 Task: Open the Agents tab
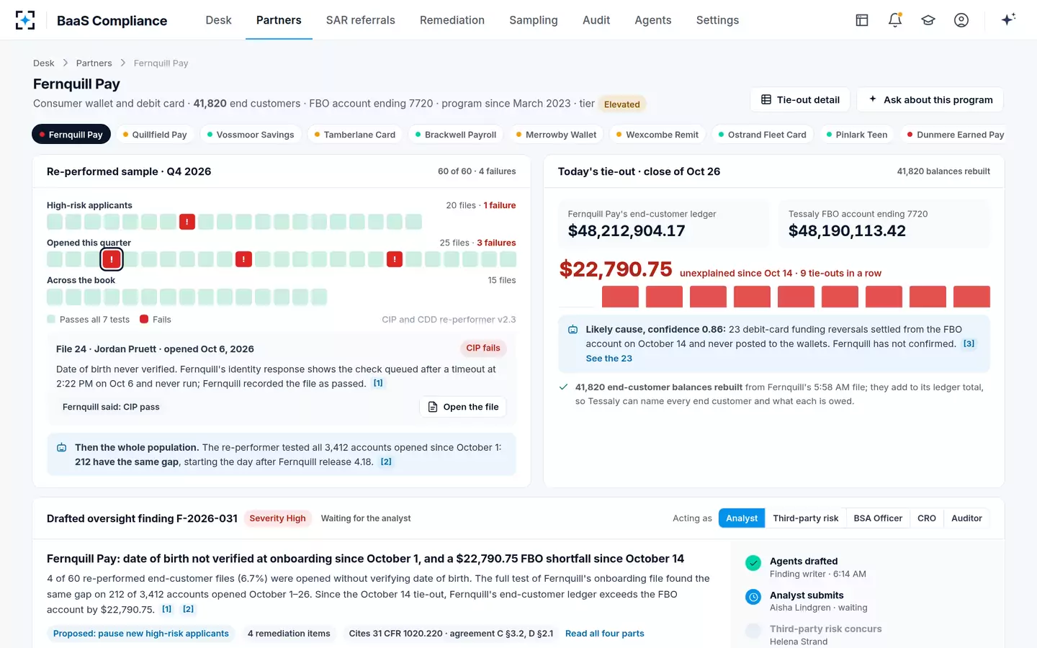coord(653,20)
